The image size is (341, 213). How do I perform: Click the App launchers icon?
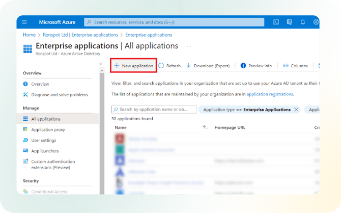pyautogui.click(x=25, y=150)
